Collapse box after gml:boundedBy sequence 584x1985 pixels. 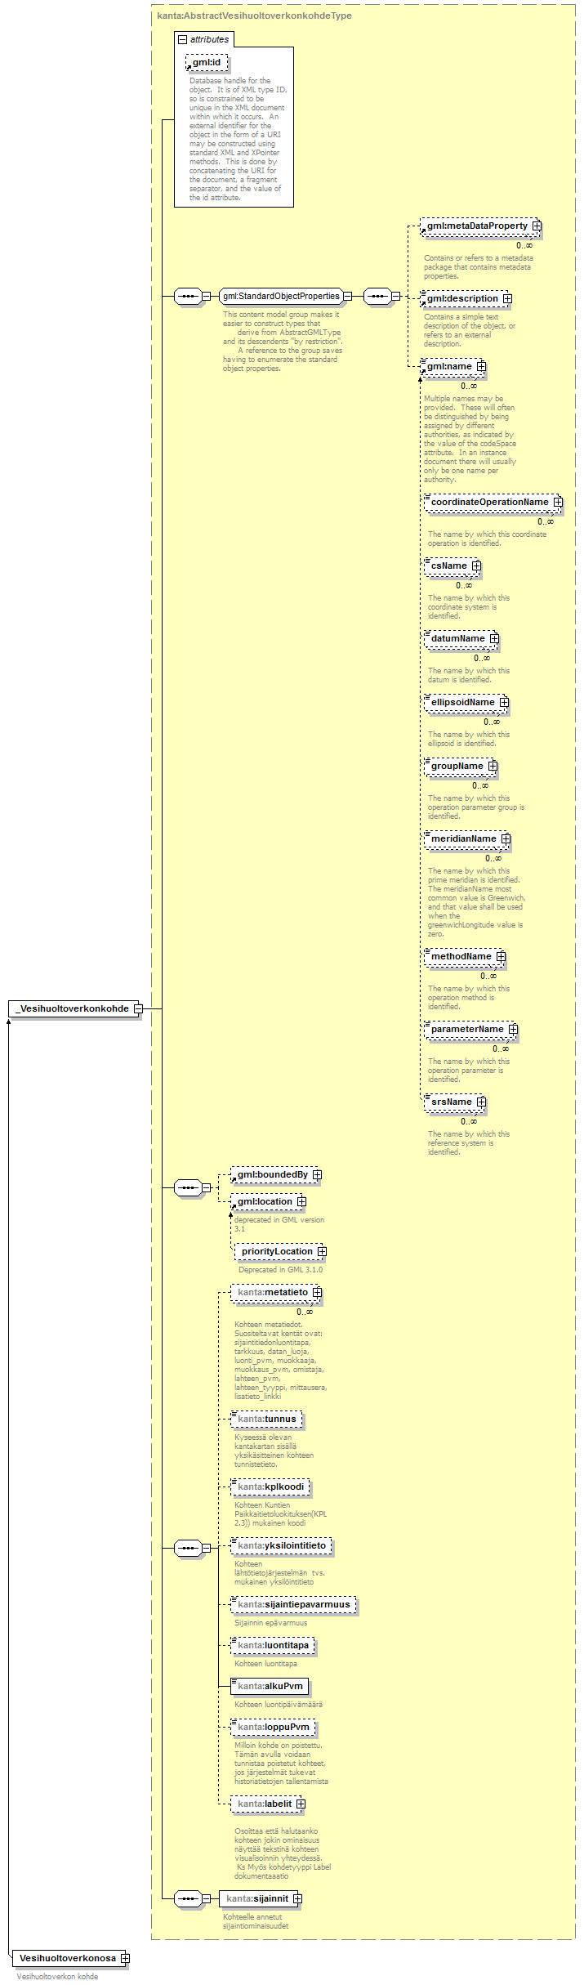207,1187
